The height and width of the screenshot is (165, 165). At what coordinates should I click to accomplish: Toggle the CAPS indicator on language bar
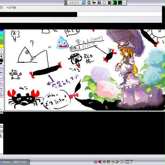tap(127, 161)
